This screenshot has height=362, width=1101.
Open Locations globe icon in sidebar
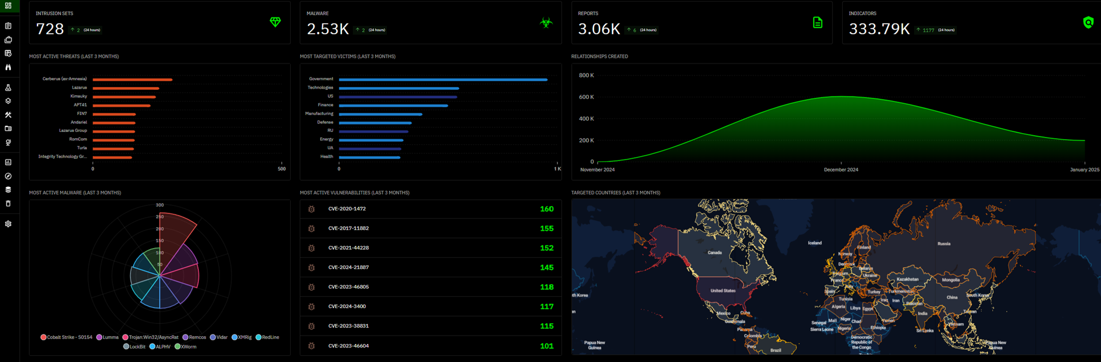(x=8, y=143)
